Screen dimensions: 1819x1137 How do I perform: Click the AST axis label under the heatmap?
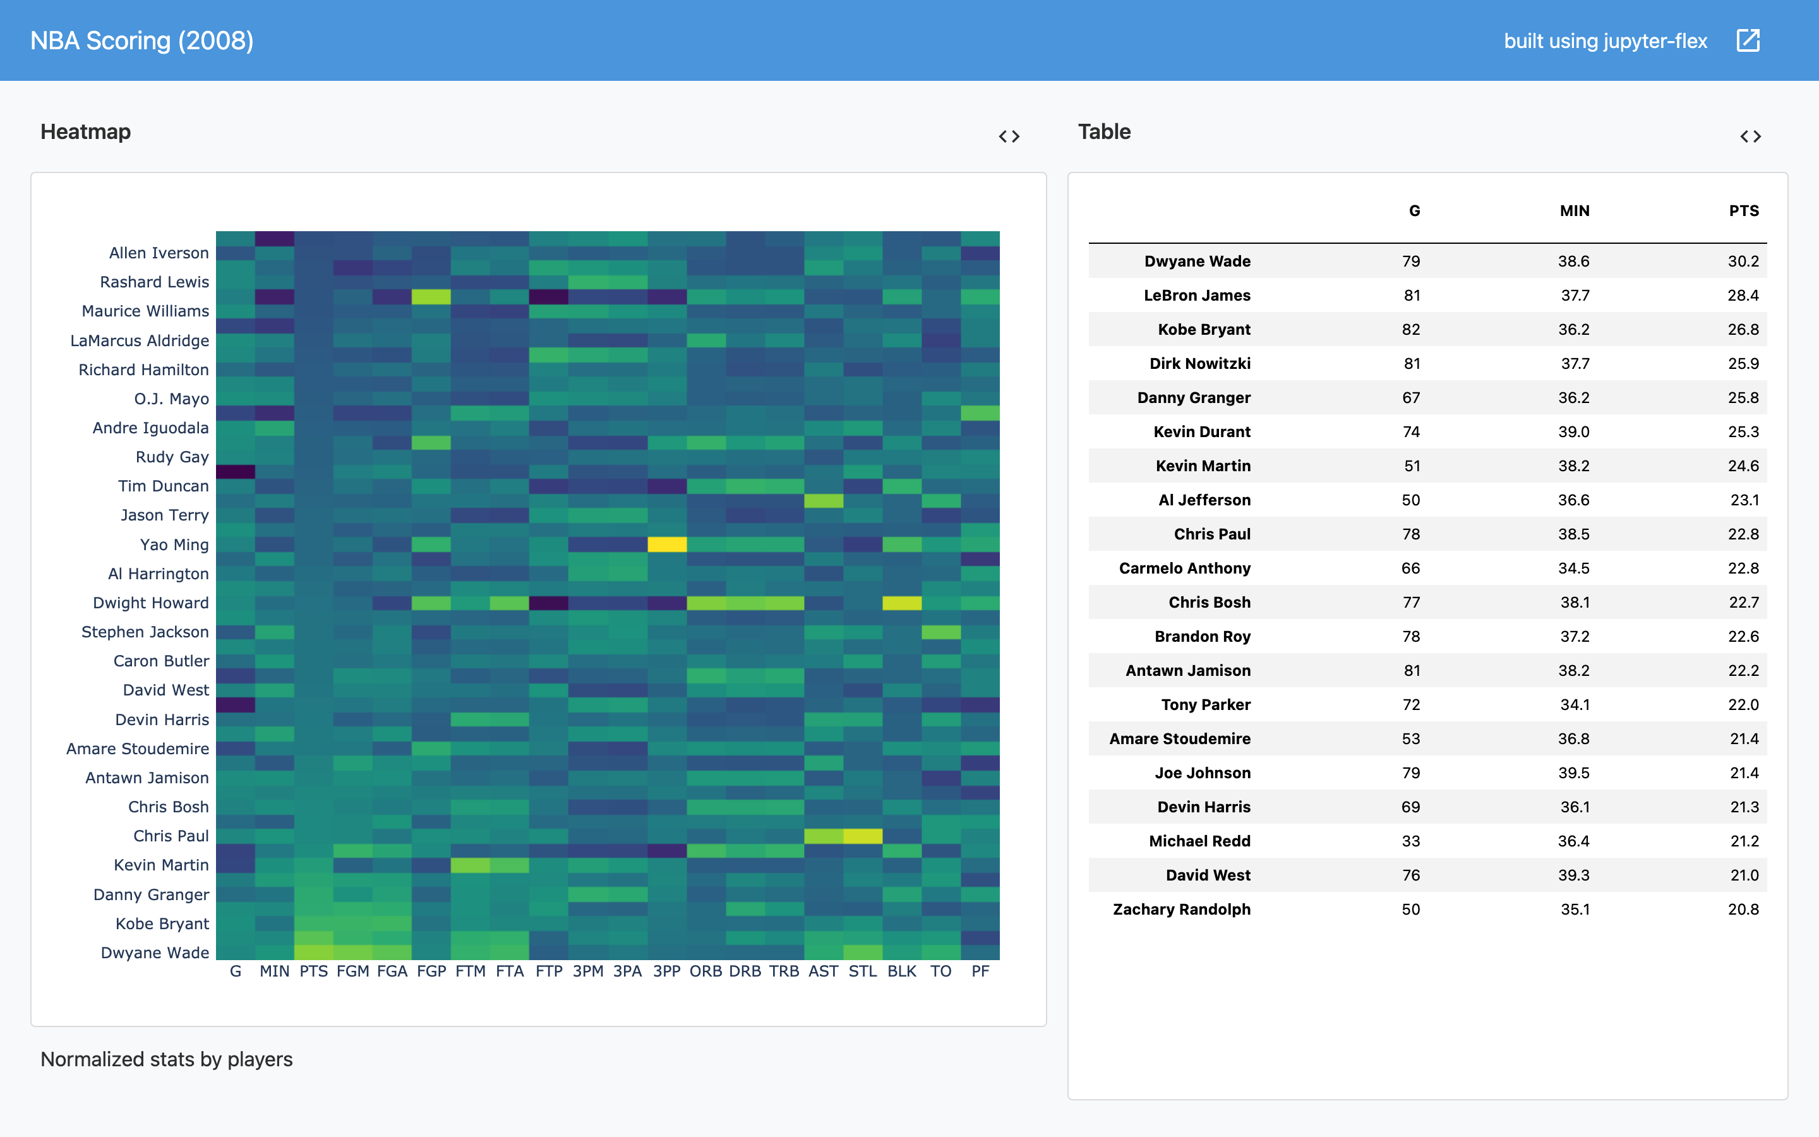point(824,971)
